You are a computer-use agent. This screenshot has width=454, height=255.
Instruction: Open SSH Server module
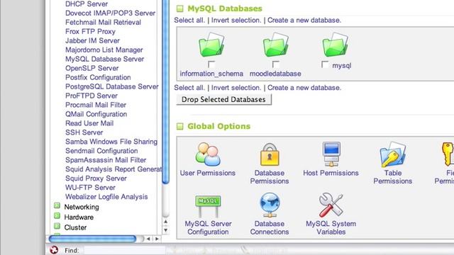84,132
